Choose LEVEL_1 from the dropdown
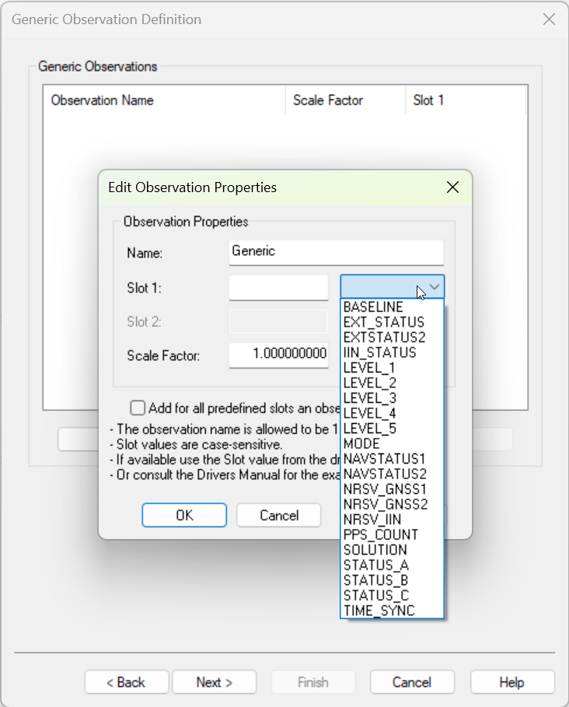The width and height of the screenshot is (569, 707). [x=392, y=368]
